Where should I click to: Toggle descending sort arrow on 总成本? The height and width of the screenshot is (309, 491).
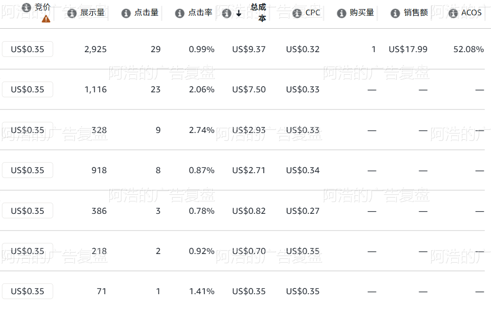pos(239,13)
